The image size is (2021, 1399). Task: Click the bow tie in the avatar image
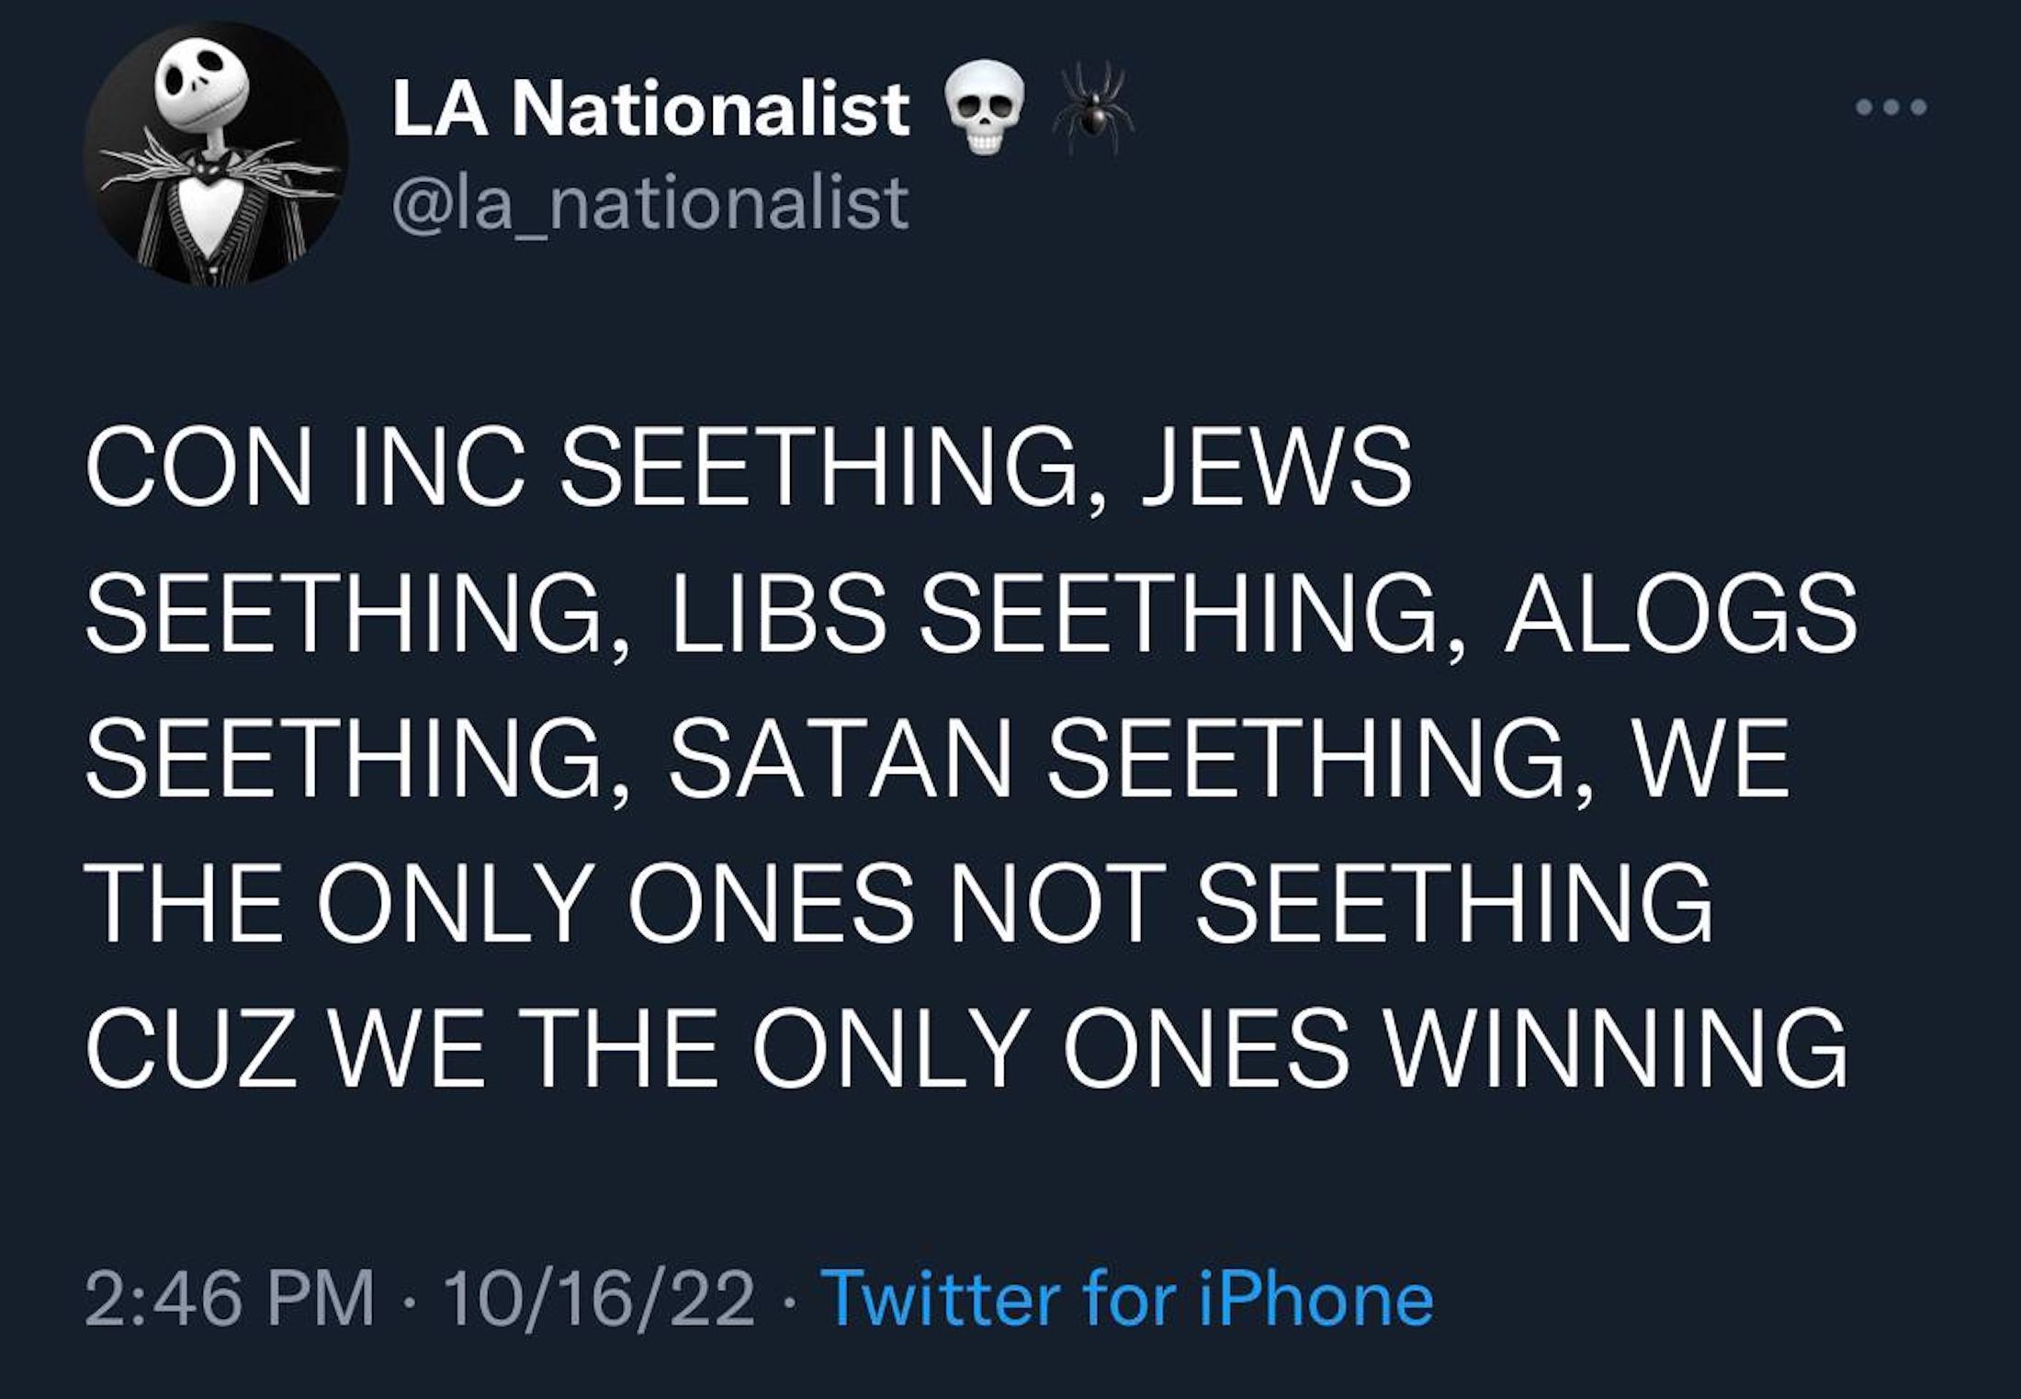coord(210,167)
